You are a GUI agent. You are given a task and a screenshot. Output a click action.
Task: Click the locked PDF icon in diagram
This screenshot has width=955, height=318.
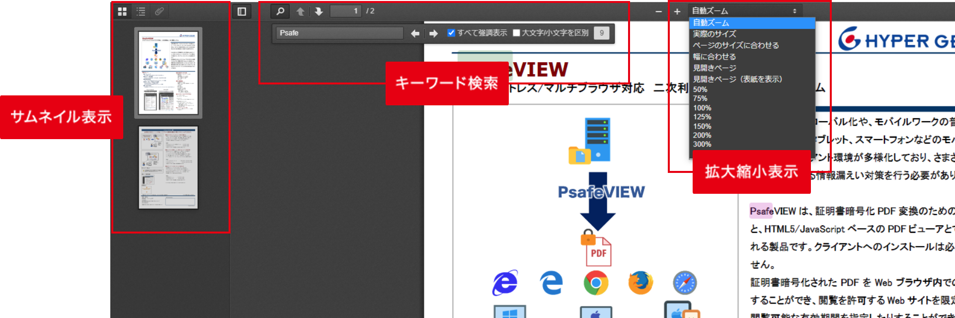[596, 248]
